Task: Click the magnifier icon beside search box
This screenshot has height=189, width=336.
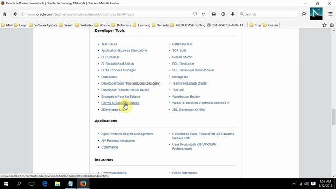Action: (303, 14)
